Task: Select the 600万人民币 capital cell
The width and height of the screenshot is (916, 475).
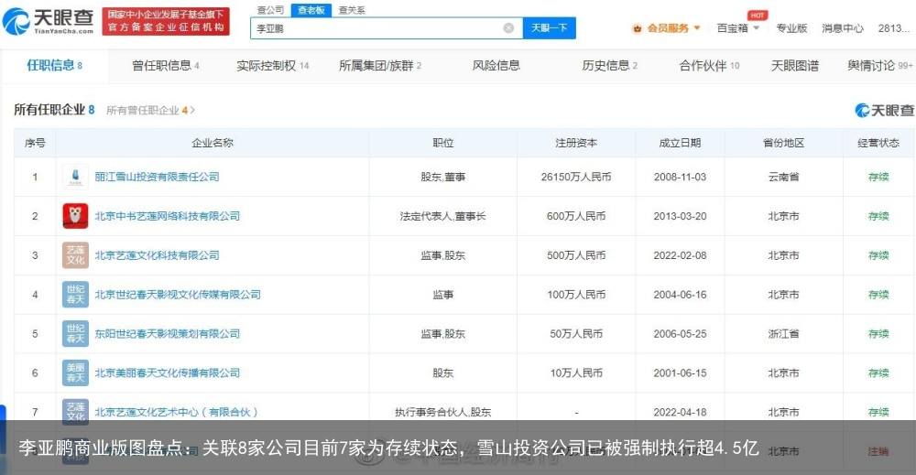Action: coord(576,216)
